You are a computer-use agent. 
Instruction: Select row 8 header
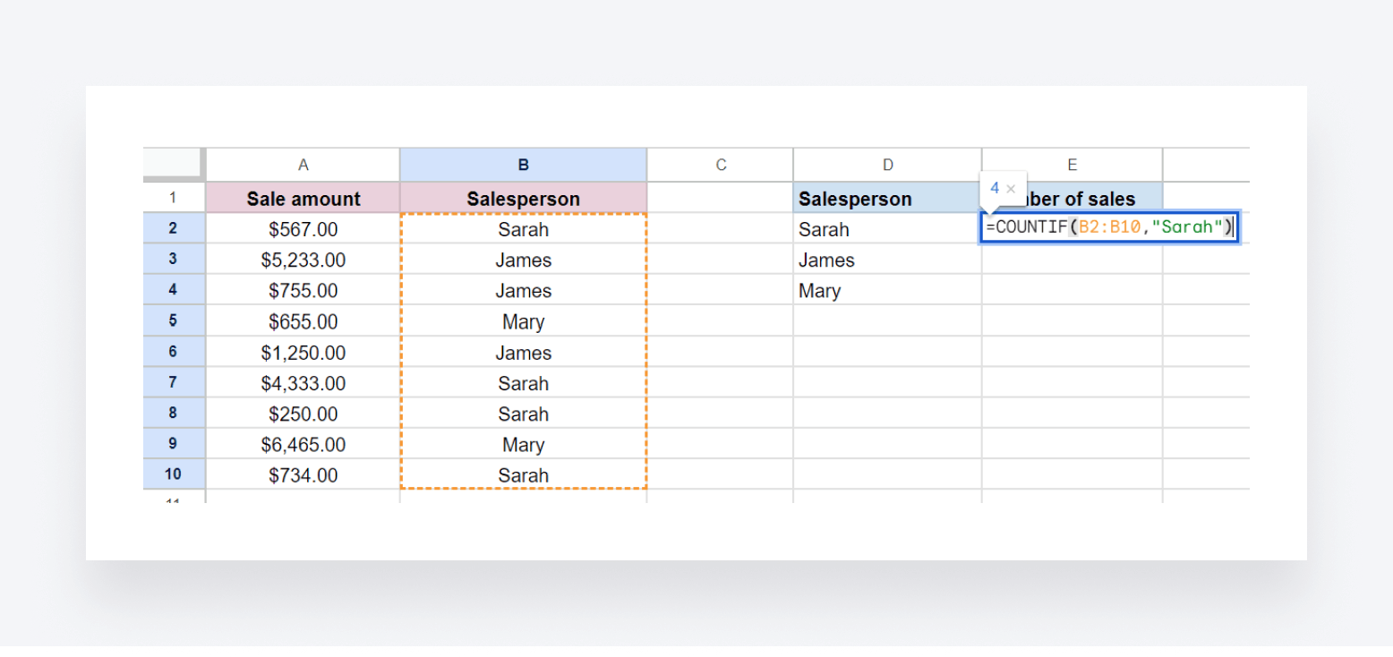[174, 413]
